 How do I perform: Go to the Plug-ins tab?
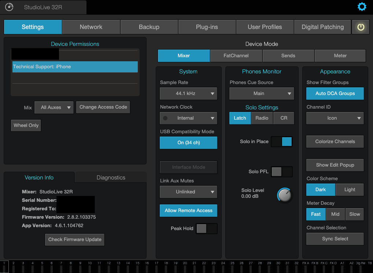(207, 27)
